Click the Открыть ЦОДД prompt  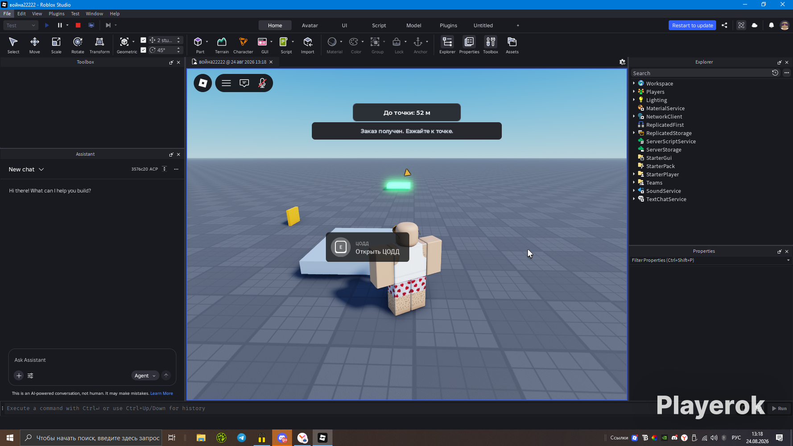pos(368,247)
